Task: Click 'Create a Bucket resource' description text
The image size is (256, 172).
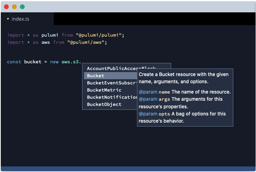Action: pyautogui.click(x=184, y=78)
